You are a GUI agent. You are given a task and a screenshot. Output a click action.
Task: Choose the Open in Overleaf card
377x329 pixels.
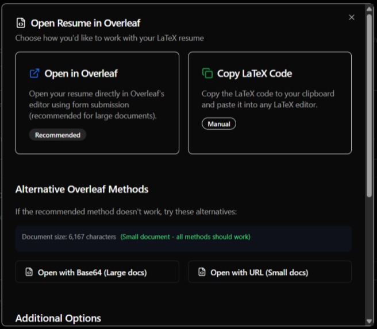pyautogui.click(x=97, y=103)
